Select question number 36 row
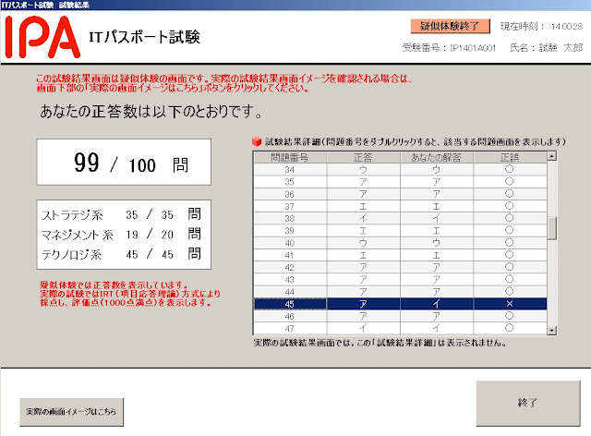The height and width of the screenshot is (436, 591). click(x=400, y=194)
